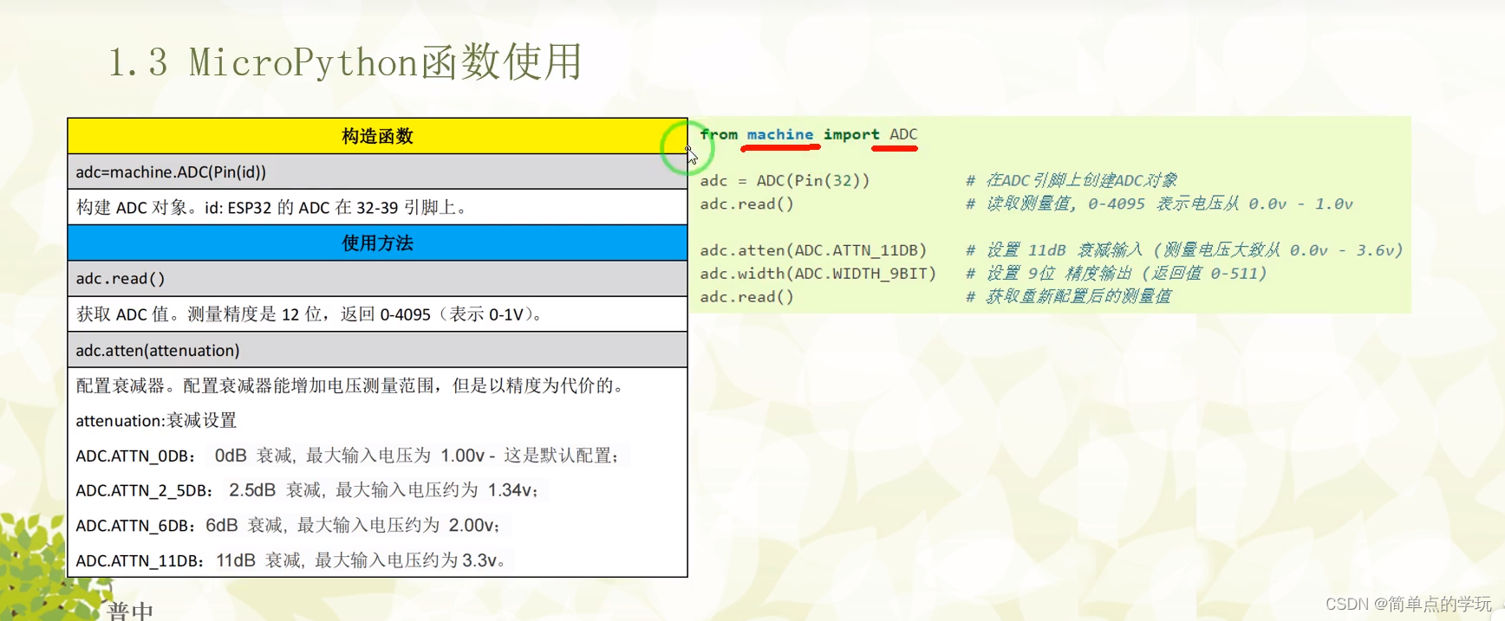Screen dimensions: 1505x621
Task: Click the code 'adc.atten(ADC.ATTN_11DB)'
Action: [813, 250]
